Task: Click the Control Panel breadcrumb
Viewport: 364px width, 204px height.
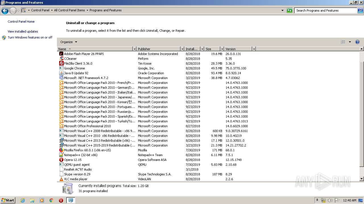Action: pos(40,10)
